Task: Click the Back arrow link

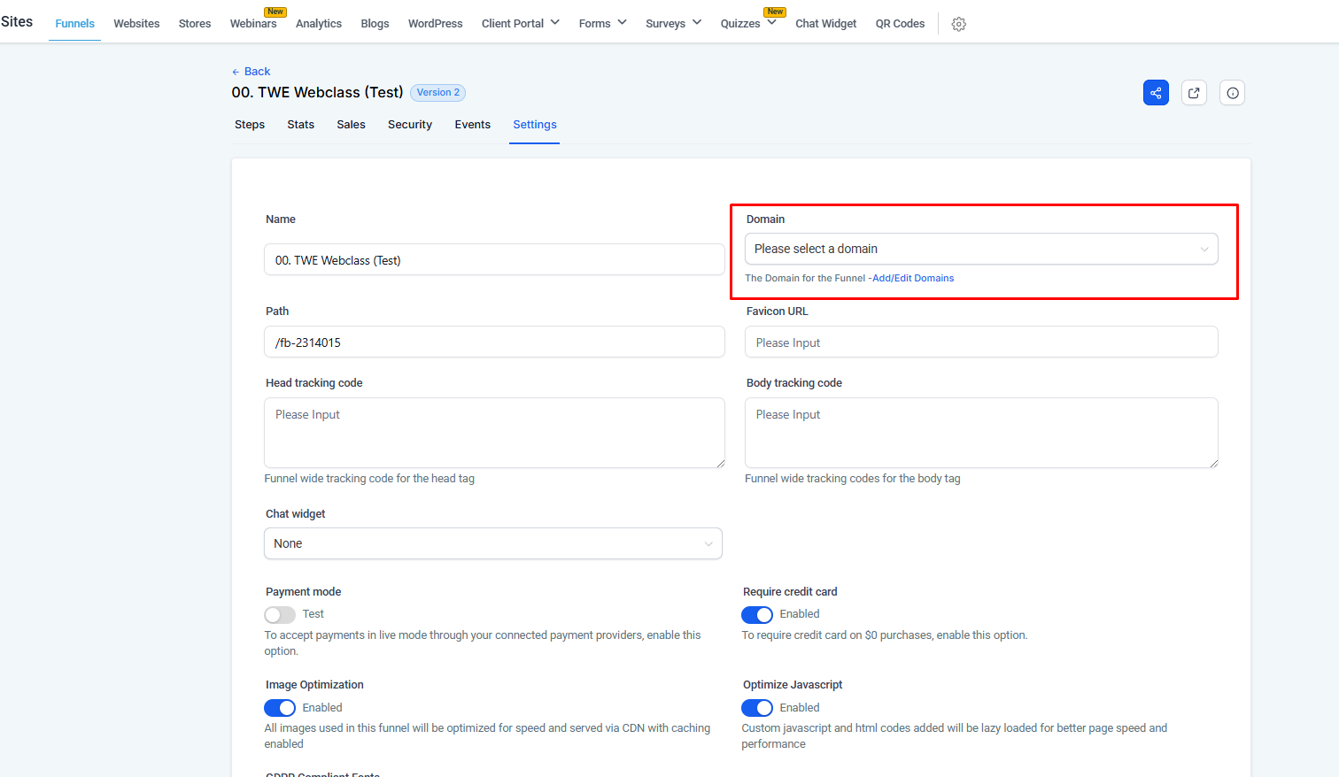Action: pyautogui.click(x=252, y=72)
